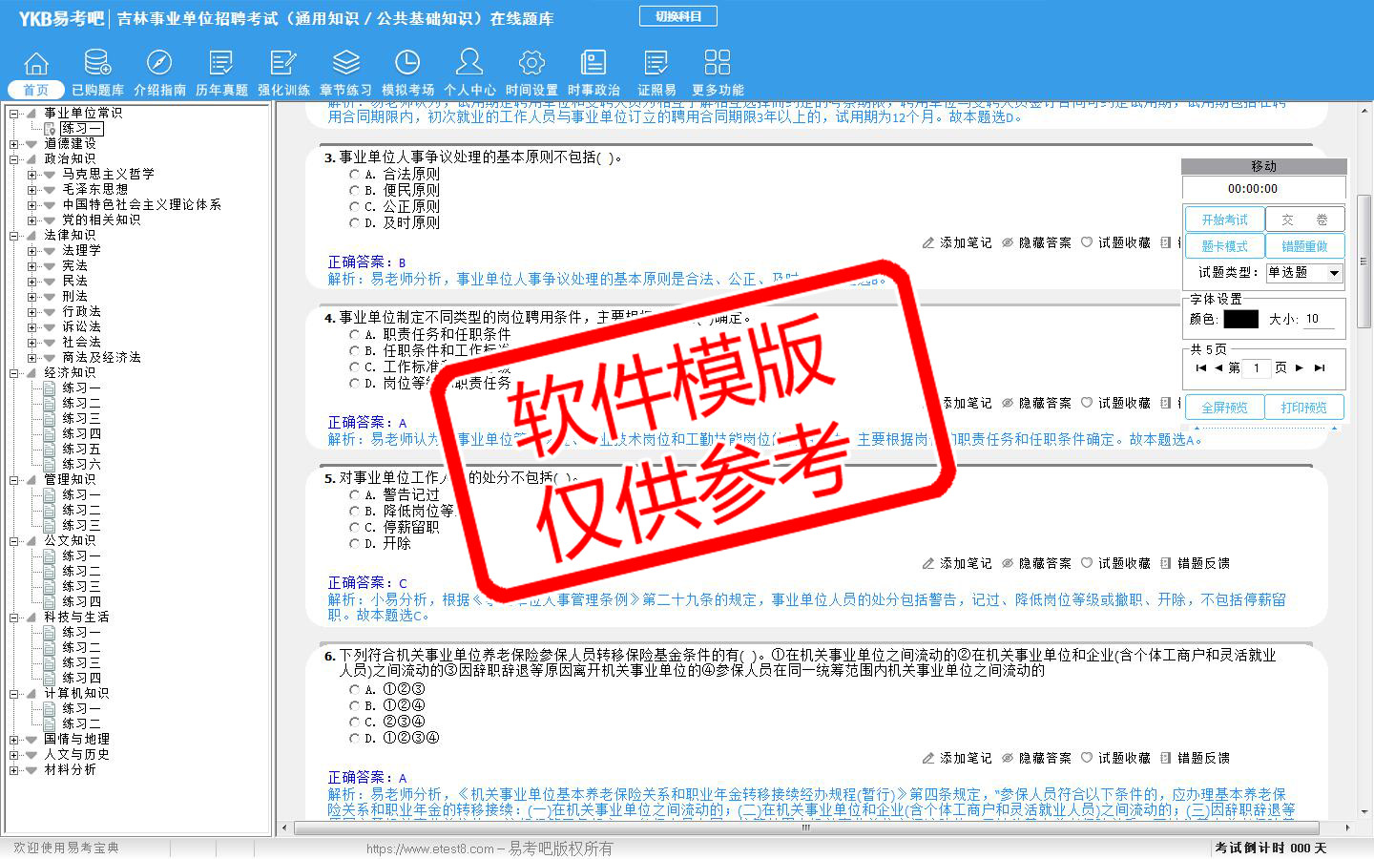
Task: Click the 首页 home tab
Action: pyautogui.click(x=36, y=90)
